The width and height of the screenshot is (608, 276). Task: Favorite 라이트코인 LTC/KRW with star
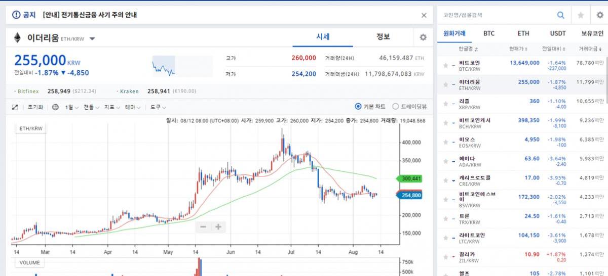[445, 238]
